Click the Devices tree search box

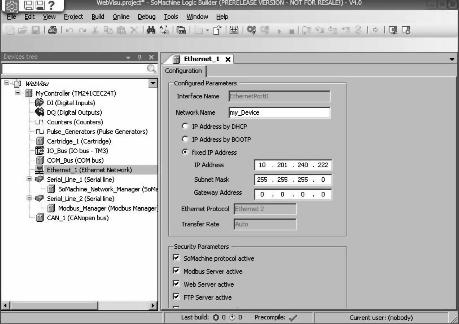pos(75,69)
